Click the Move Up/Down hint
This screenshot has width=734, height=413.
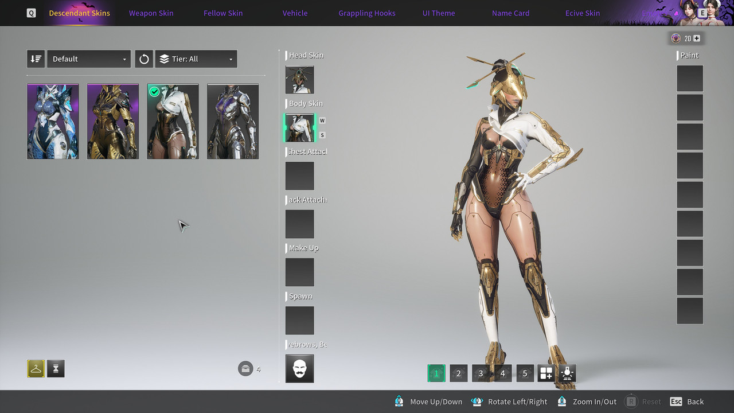[428, 402]
